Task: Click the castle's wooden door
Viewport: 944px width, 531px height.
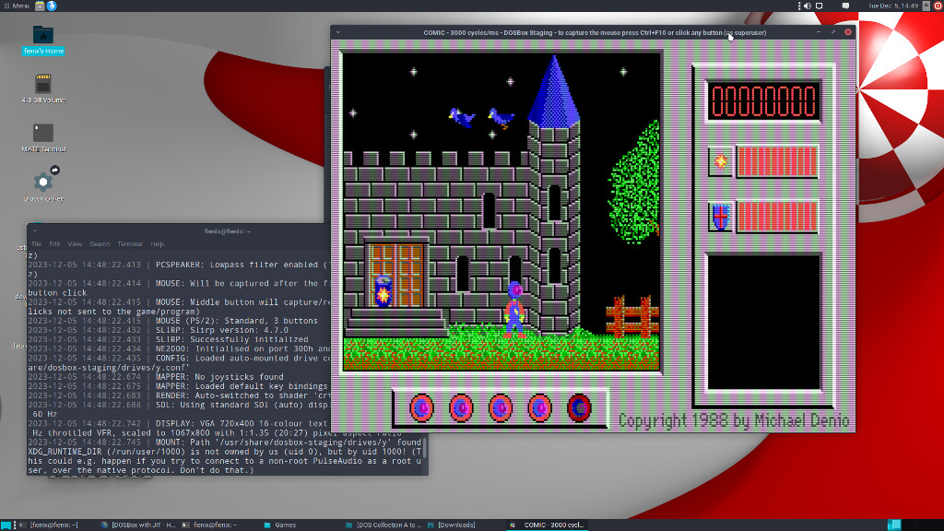Action: coord(396,275)
